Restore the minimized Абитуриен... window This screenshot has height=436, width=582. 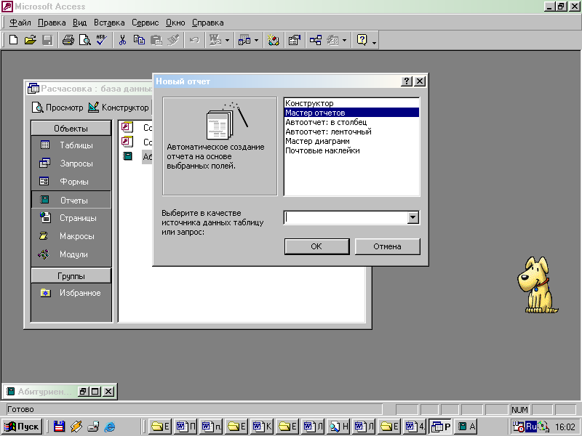pos(82,391)
